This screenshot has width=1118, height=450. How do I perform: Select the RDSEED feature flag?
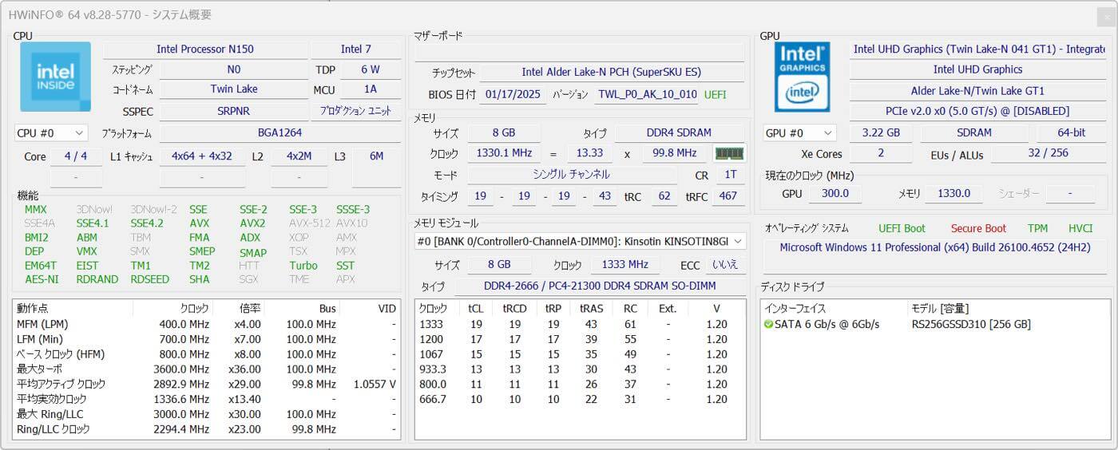click(x=150, y=279)
